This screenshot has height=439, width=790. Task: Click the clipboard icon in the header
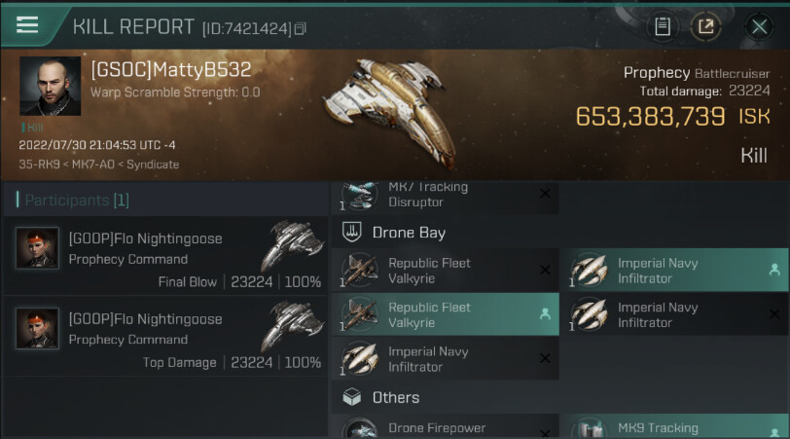pyautogui.click(x=663, y=26)
